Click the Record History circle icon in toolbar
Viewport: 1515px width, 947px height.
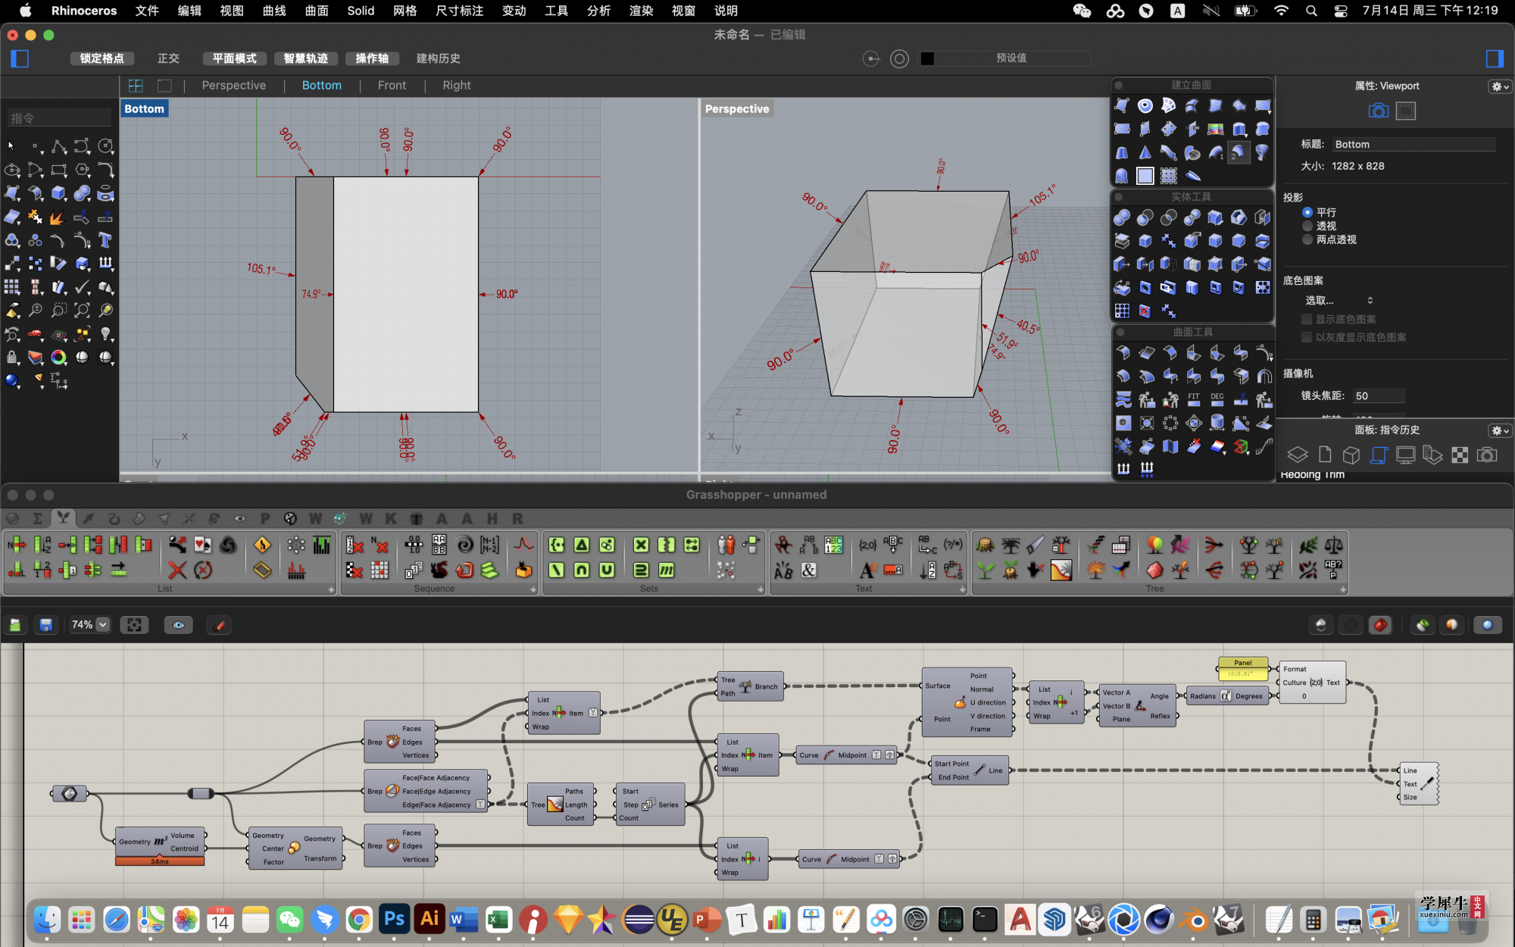[899, 58]
